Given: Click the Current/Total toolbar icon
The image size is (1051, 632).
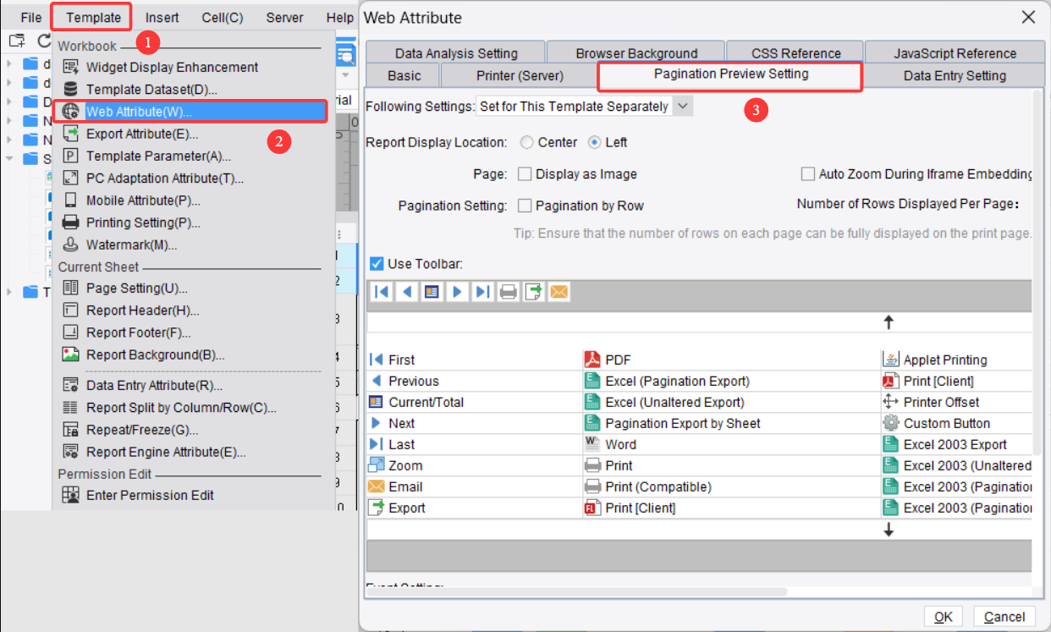Looking at the screenshot, I should tap(432, 292).
